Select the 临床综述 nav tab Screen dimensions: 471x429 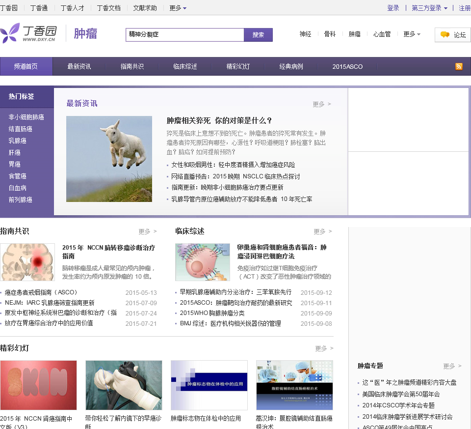point(185,66)
